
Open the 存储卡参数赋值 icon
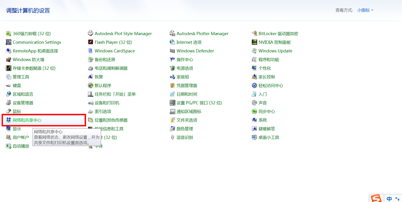tap(9, 68)
